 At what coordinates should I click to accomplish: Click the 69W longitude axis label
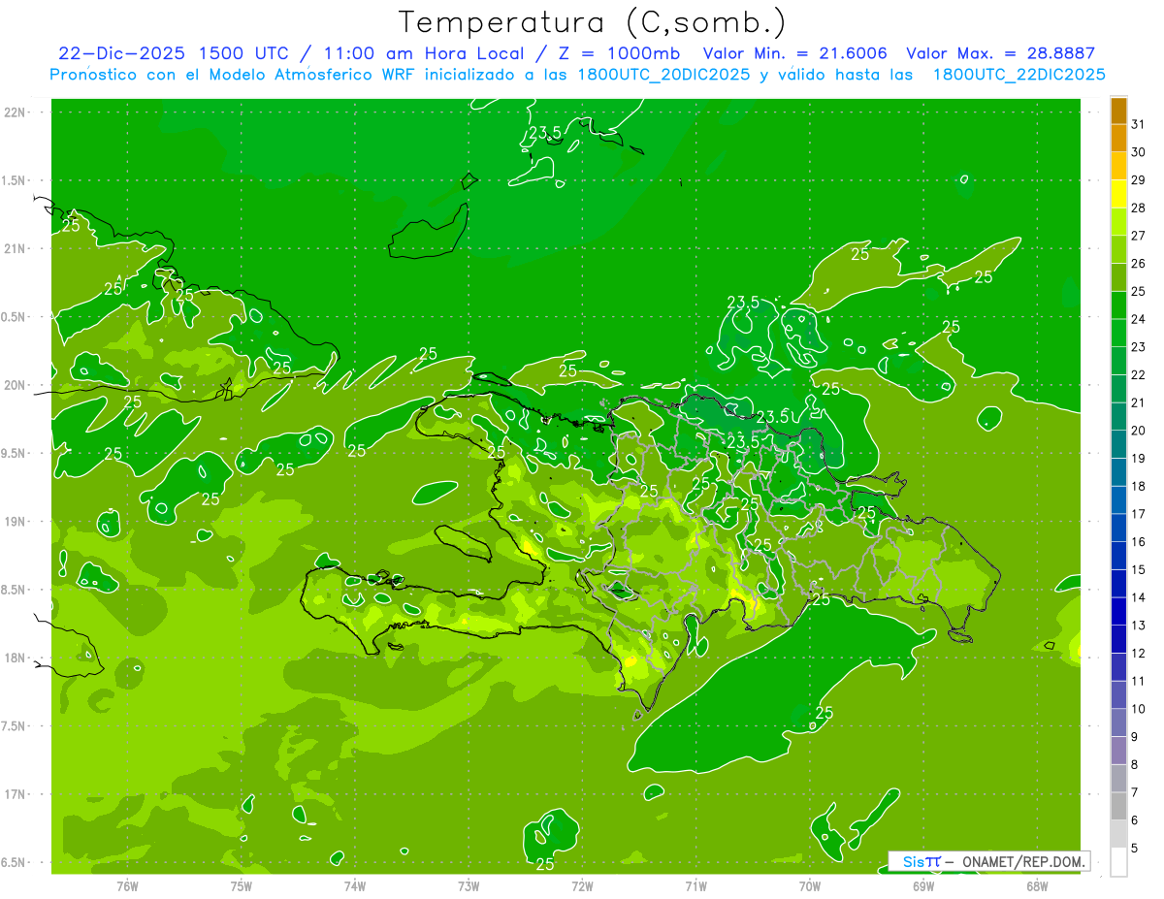coord(923,885)
